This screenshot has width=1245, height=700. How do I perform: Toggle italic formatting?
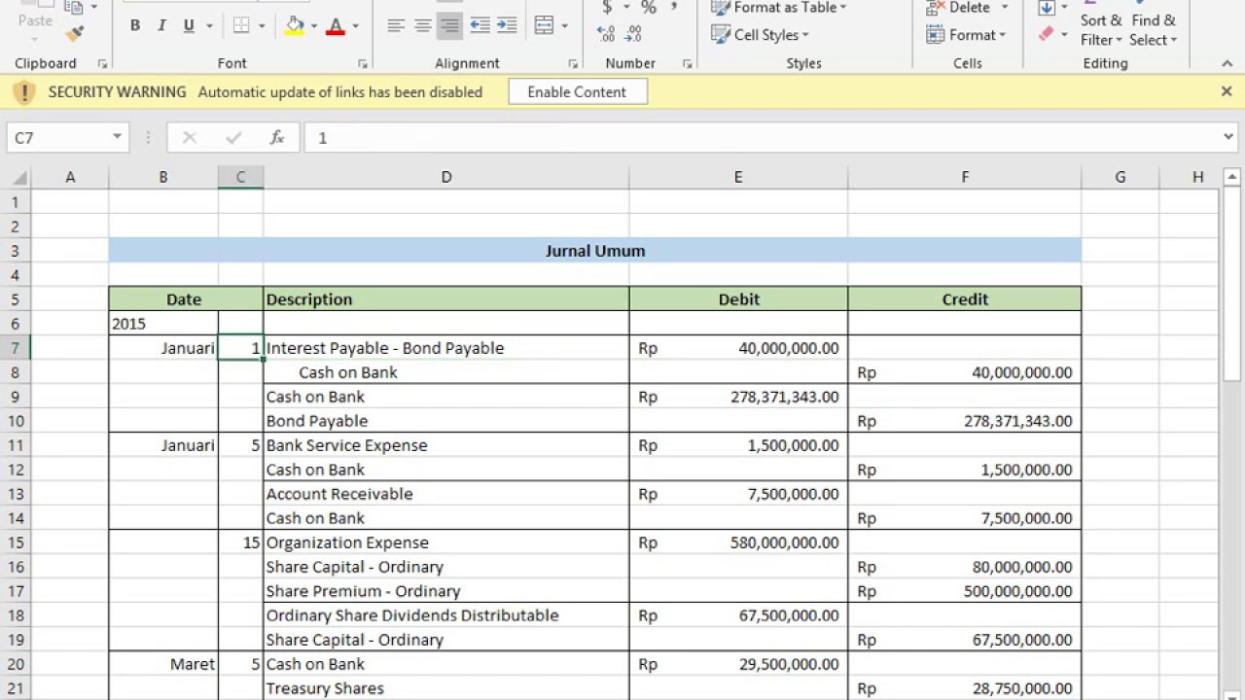[161, 26]
